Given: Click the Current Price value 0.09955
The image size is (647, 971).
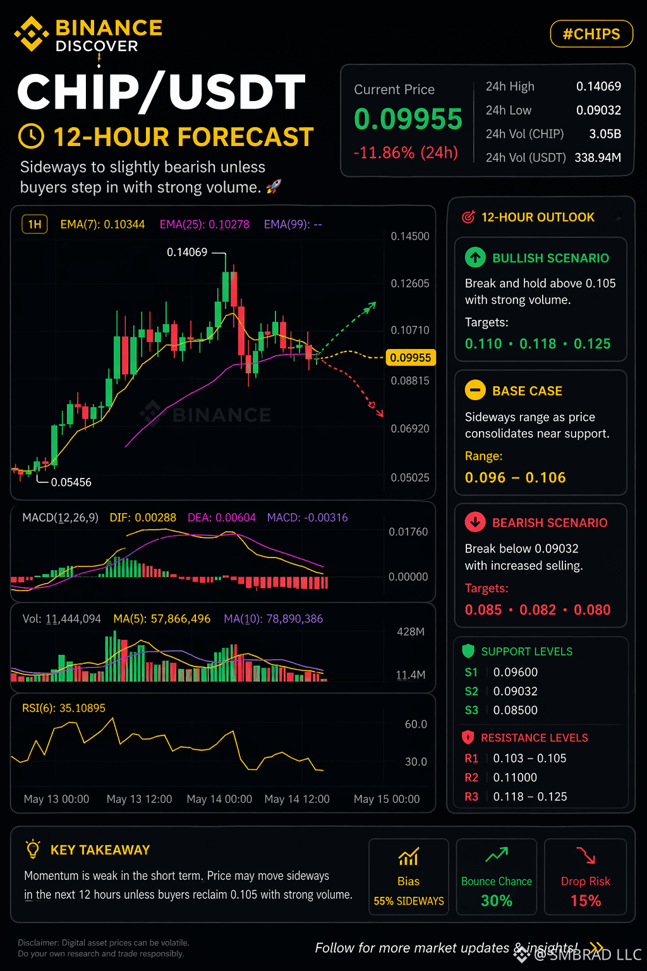Looking at the screenshot, I should 408,119.
